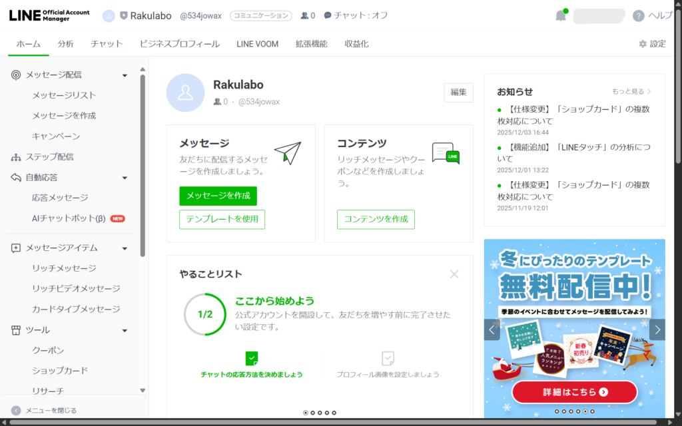Click the paper plane message icon
The width and height of the screenshot is (682, 426).
click(287, 153)
